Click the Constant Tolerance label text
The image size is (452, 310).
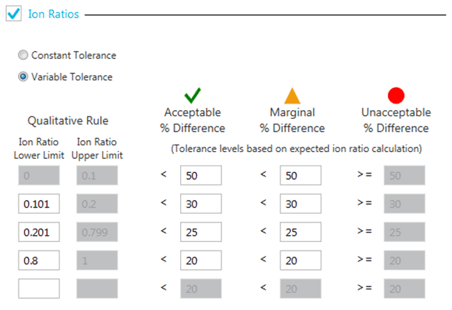coord(74,55)
